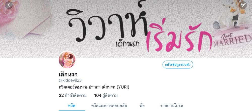Go back using the left arrow icon
Image resolution: width=252 pixels, height=111 pixels.
click(9, 5)
